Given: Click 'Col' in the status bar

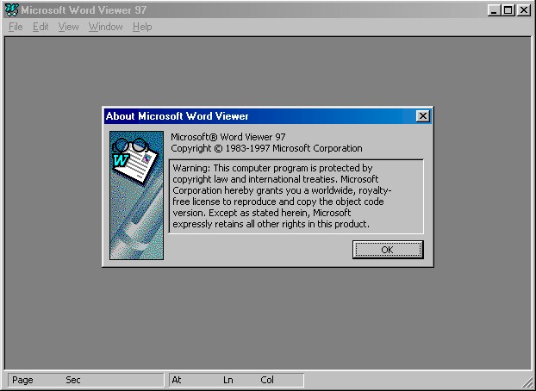Looking at the screenshot, I should [267, 380].
